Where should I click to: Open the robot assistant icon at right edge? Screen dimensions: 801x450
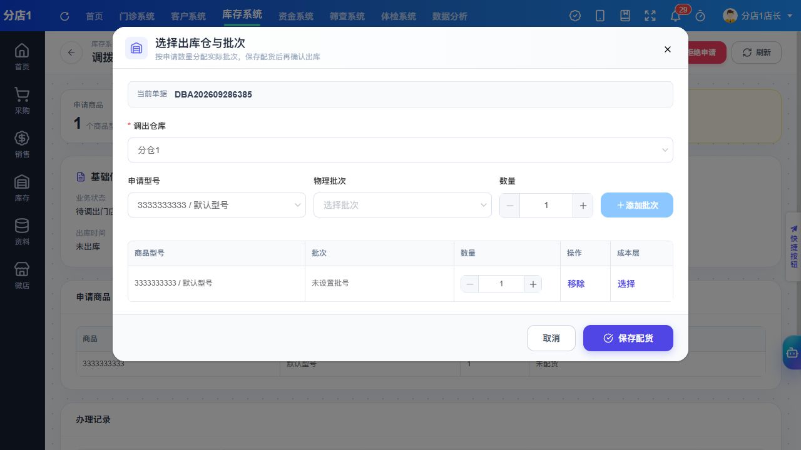tap(792, 352)
